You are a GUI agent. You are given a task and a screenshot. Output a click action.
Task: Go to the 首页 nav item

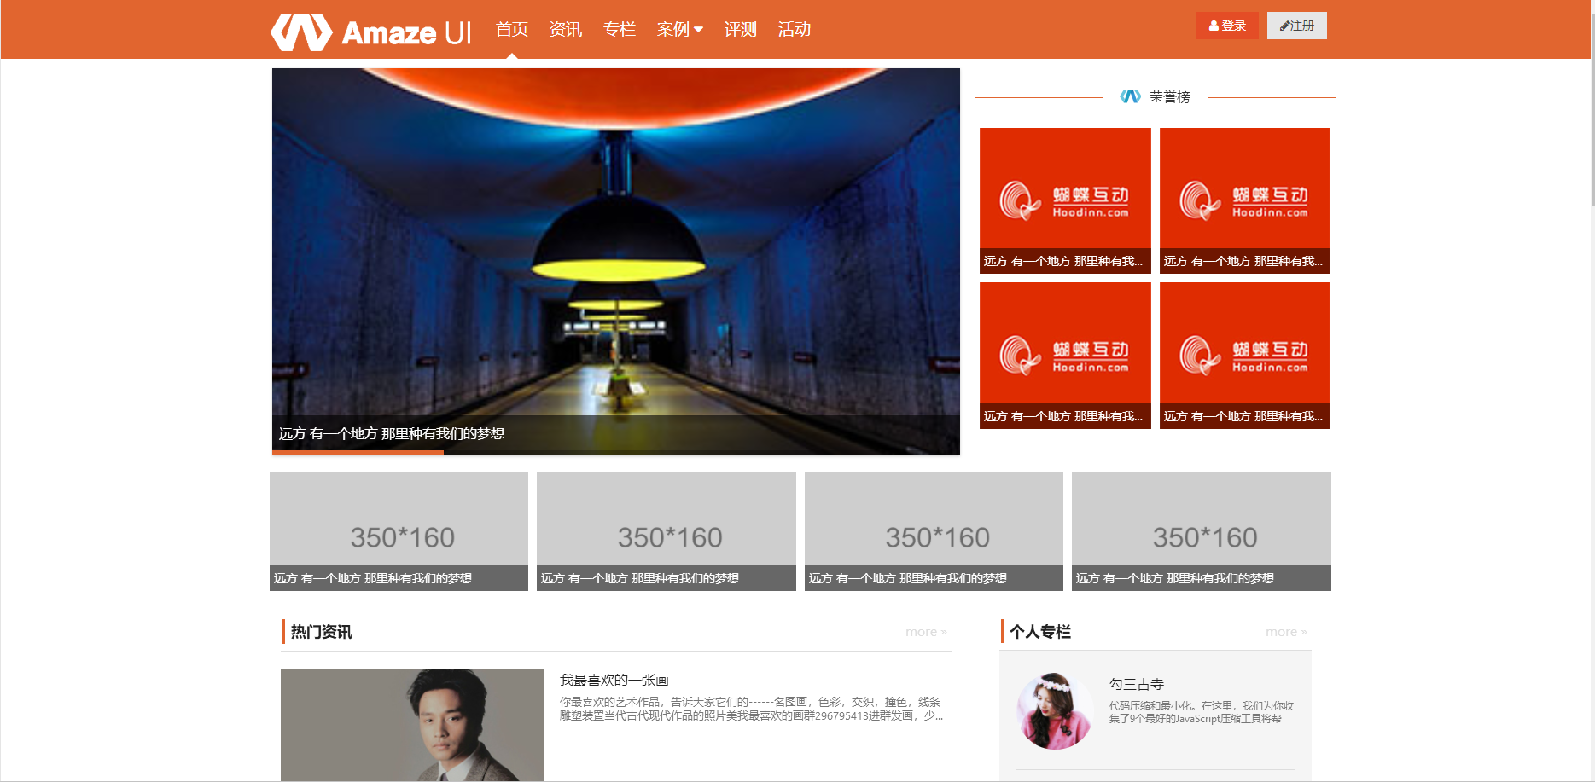511,30
